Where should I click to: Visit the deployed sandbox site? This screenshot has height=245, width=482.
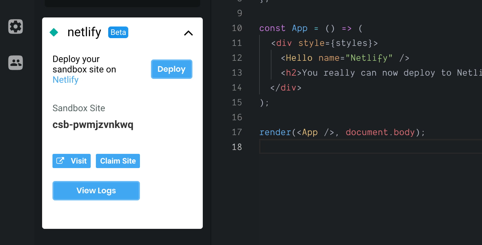[72, 161]
